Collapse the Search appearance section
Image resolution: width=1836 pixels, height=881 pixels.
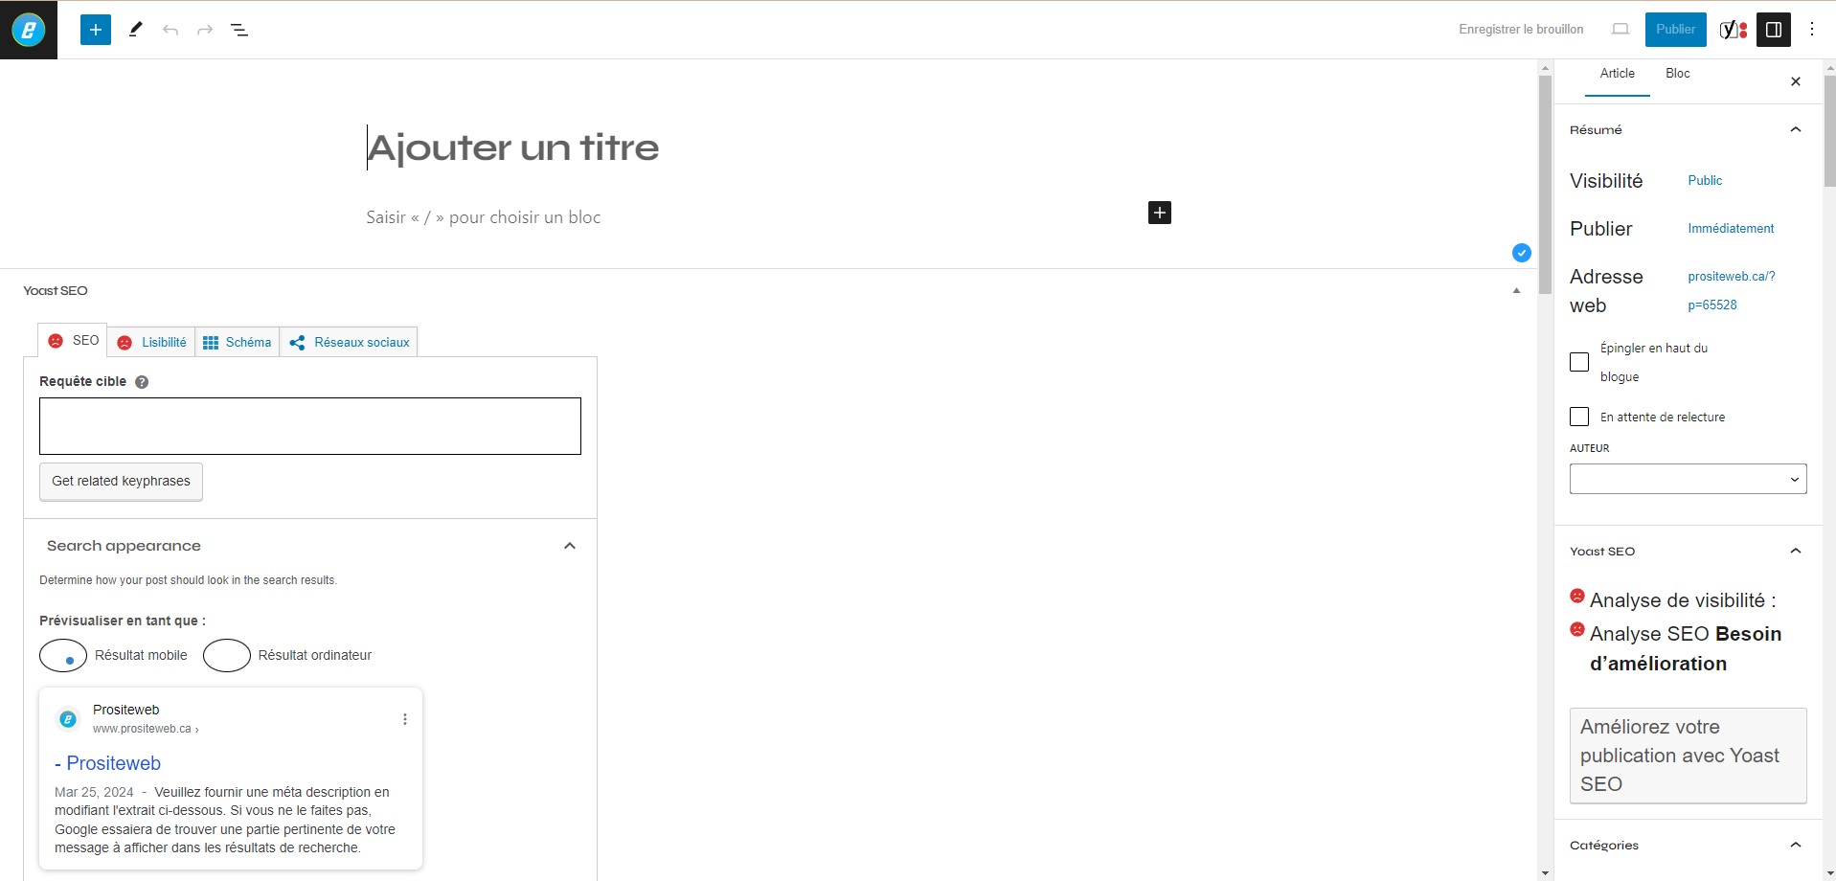pyautogui.click(x=570, y=546)
